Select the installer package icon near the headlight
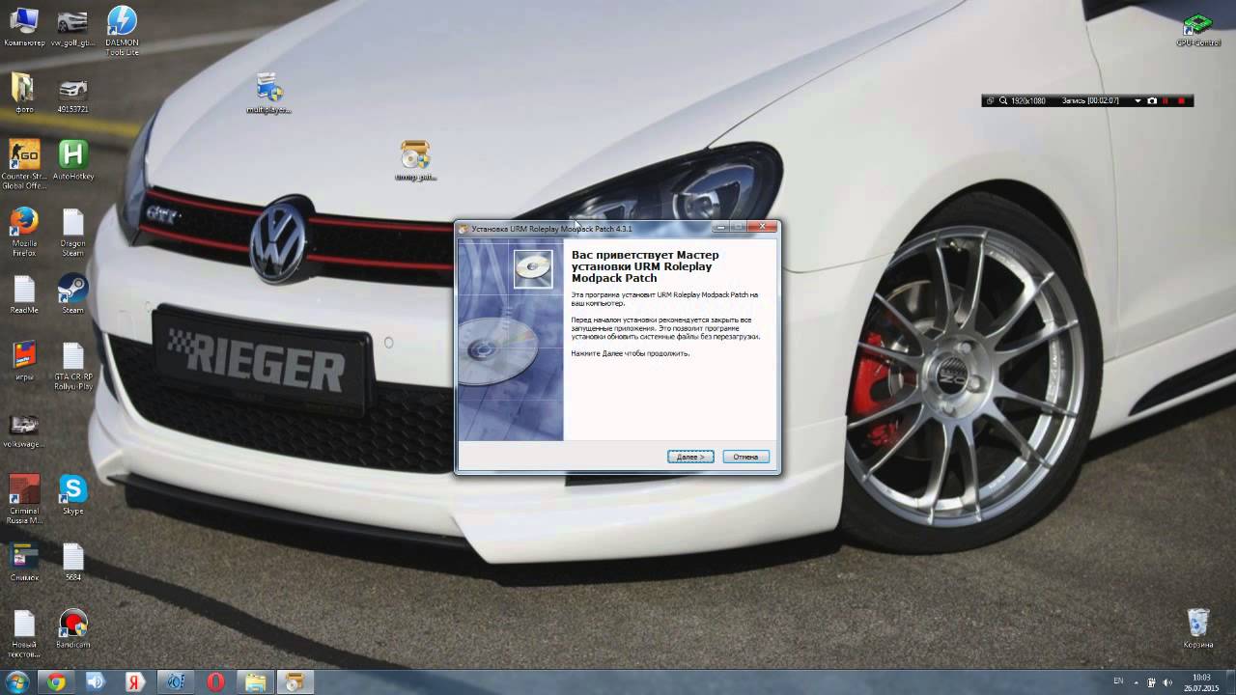Viewport: 1236px width, 695px height. click(x=415, y=160)
